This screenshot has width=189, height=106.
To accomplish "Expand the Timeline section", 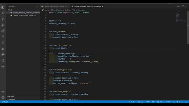I will 12,99.
